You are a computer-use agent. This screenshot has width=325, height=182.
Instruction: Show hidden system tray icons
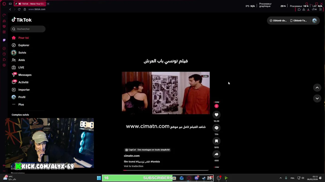280,178
